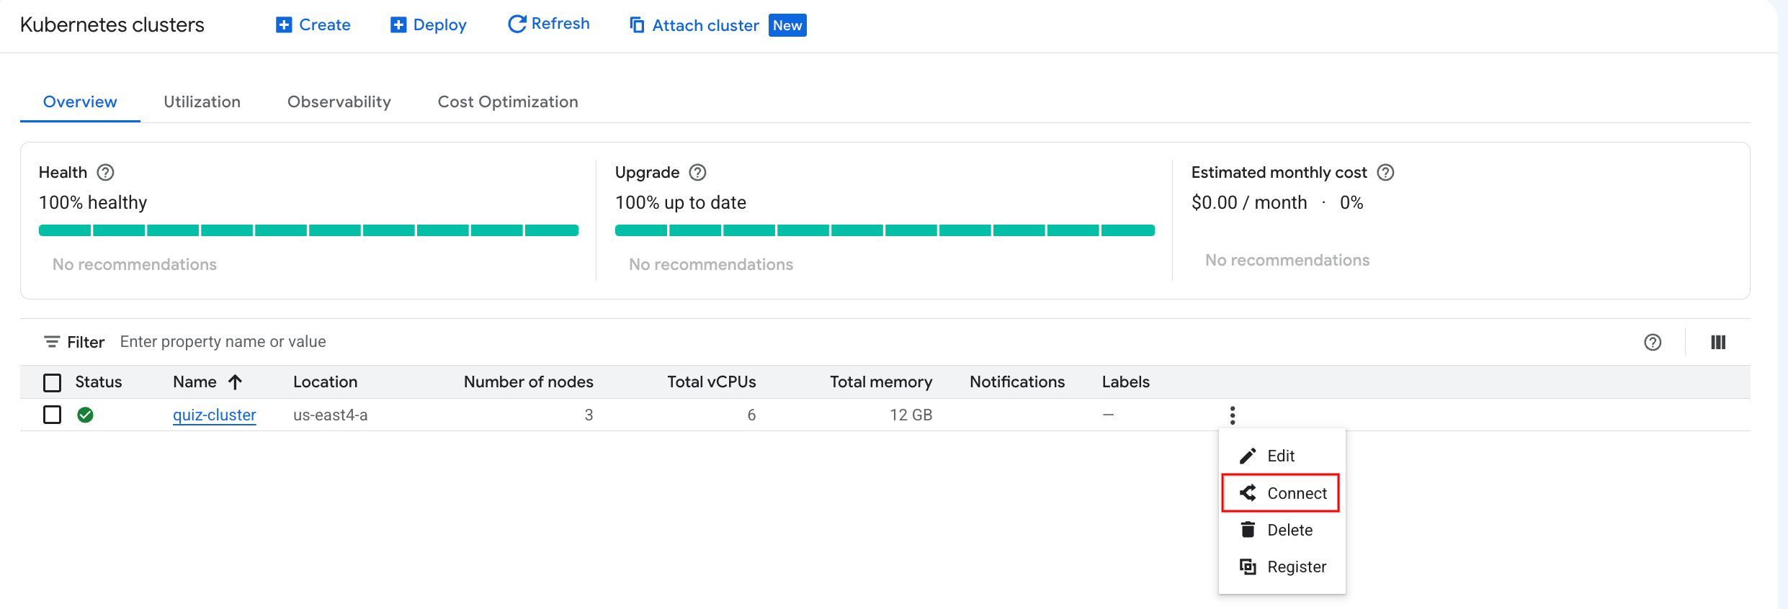Click Number of nodes column header
1788x609 pixels.
[529, 382]
